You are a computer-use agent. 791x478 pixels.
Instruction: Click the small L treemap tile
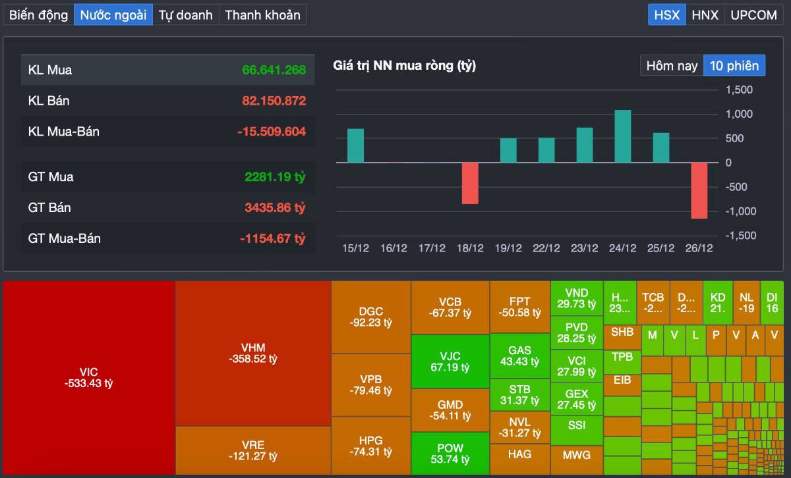(x=695, y=340)
